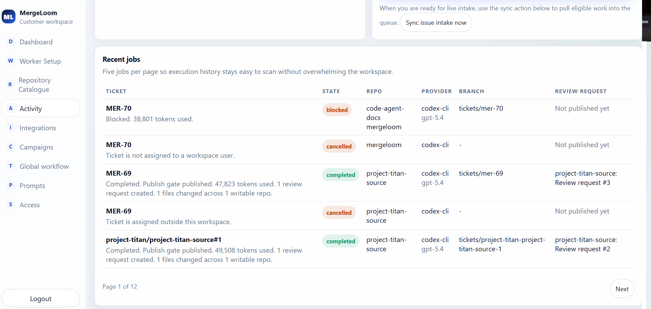Click completed badge on project-titan-source#1 row
The width and height of the screenshot is (651, 309).
(x=340, y=241)
